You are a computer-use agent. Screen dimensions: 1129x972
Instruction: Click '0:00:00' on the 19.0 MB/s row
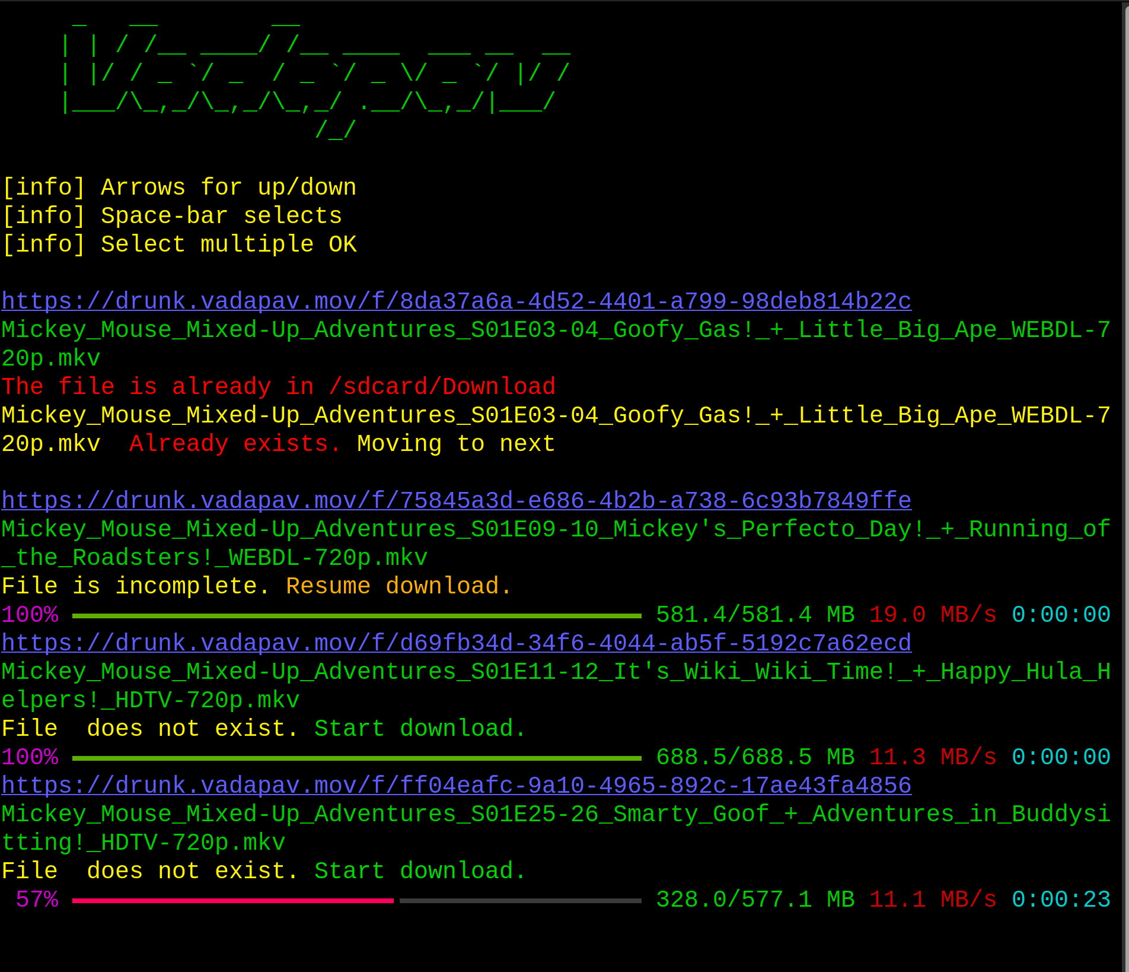tap(1061, 615)
